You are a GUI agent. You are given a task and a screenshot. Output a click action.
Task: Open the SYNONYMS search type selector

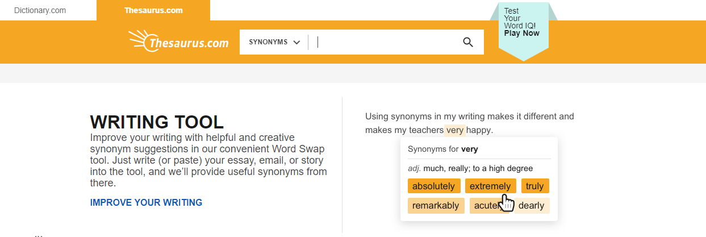pyautogui.click(x=274, y=42)
